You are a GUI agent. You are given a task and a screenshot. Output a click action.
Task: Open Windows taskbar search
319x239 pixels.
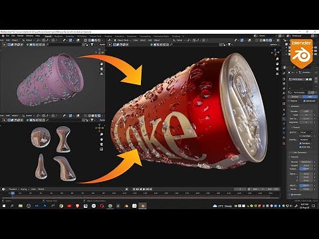pyautogui.click(x=12, y=206)
